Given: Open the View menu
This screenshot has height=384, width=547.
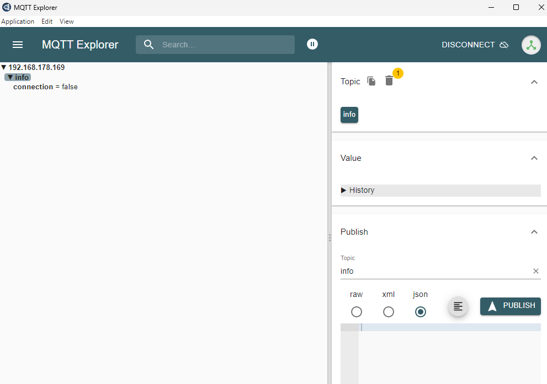Looking at the screenshot, I should pos(67,21).
